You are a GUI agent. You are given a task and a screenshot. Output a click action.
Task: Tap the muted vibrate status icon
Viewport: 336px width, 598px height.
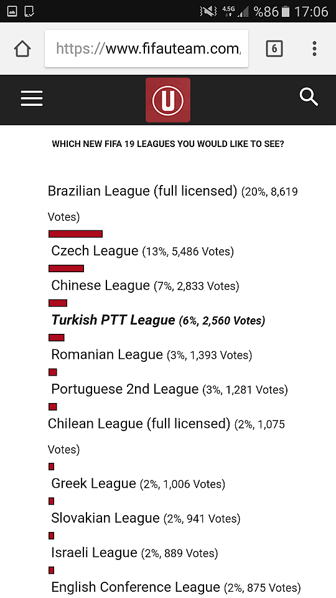(208, 11)
